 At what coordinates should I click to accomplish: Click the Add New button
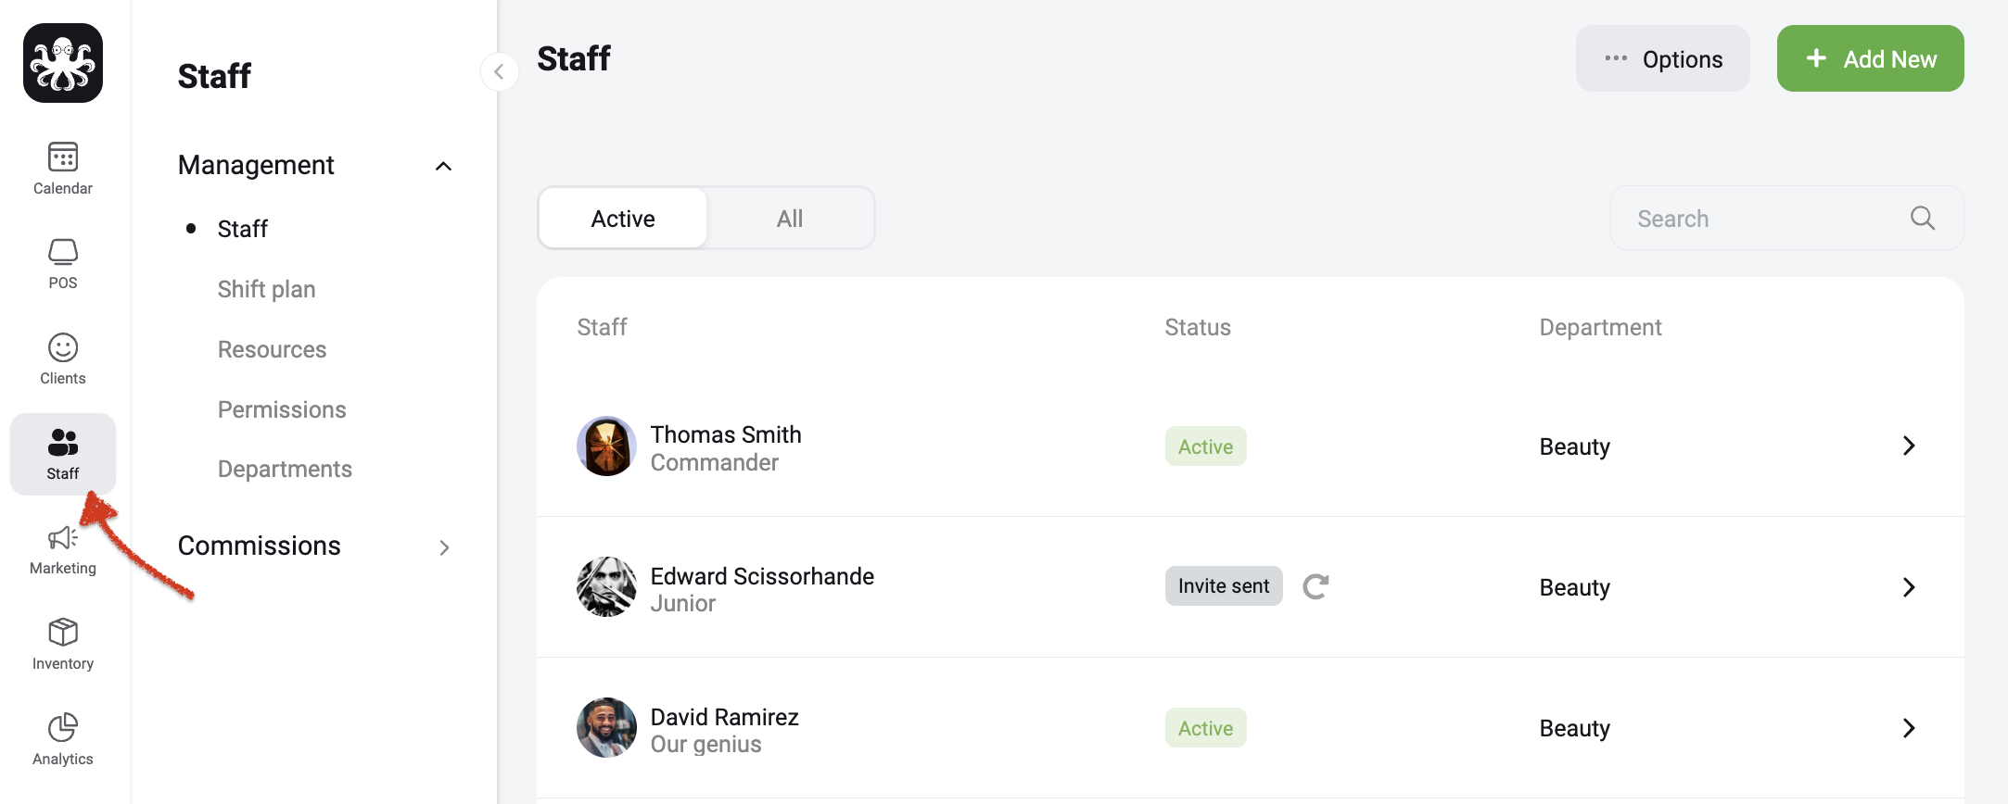coord(1870,58)
